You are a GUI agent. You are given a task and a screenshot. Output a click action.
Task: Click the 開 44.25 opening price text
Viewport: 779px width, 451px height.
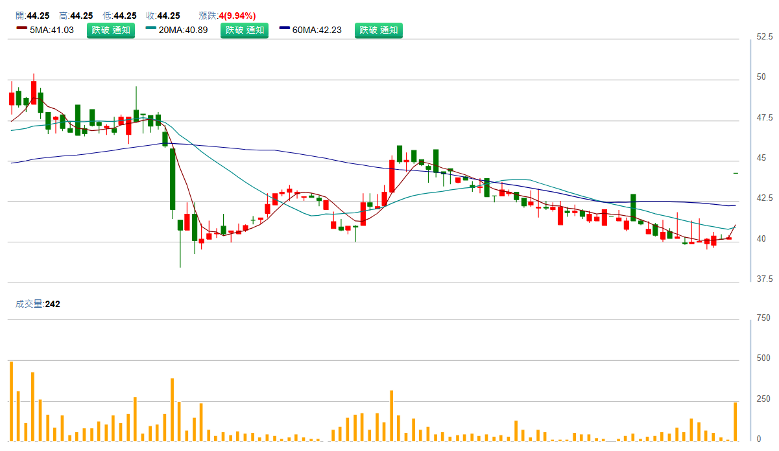pyautogui.click(x=32, y=16)
